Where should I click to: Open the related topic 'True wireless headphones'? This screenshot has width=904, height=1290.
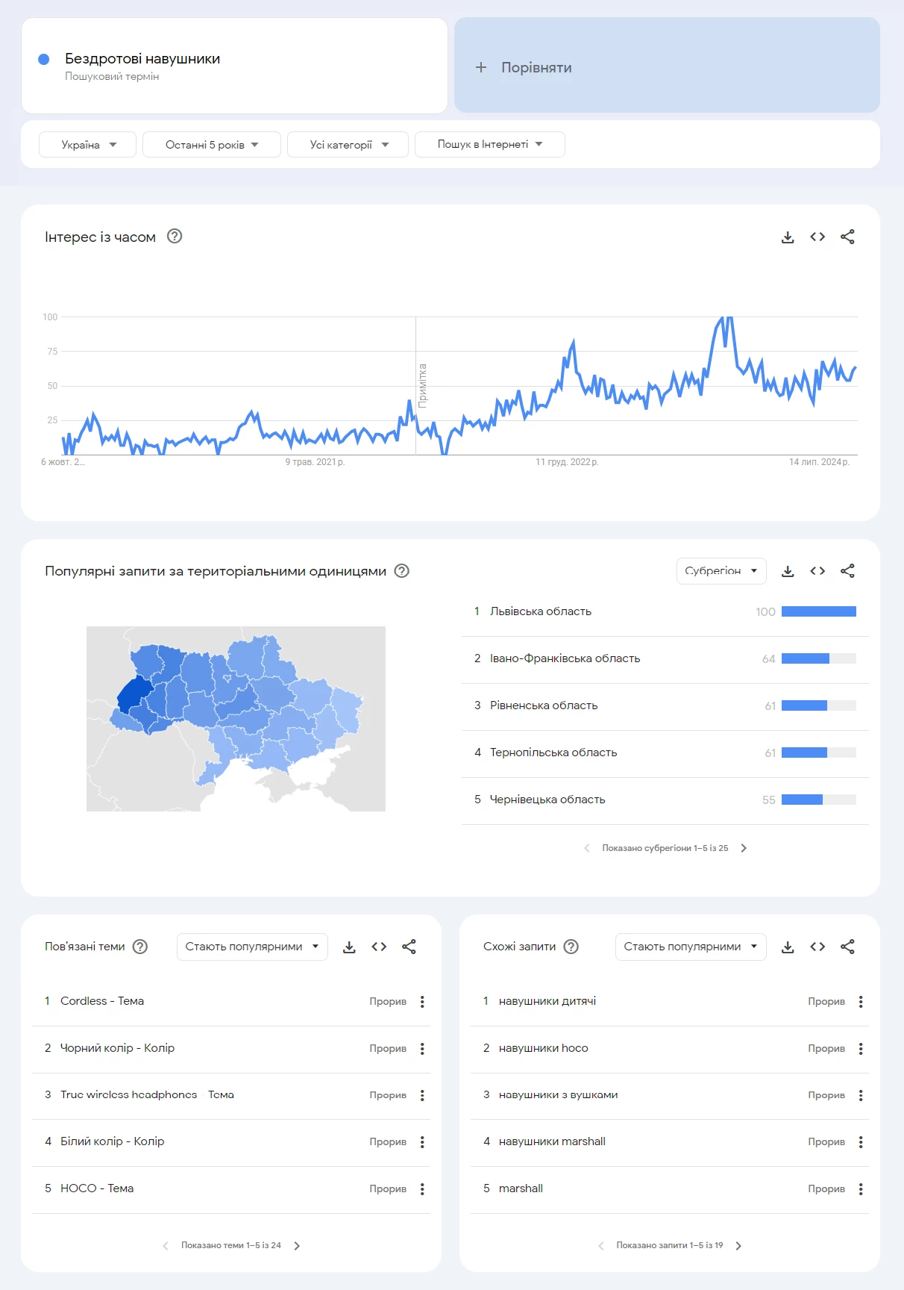click(129, 1094)
